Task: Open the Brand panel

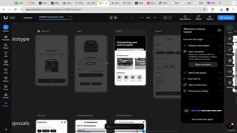Action: 6,96
